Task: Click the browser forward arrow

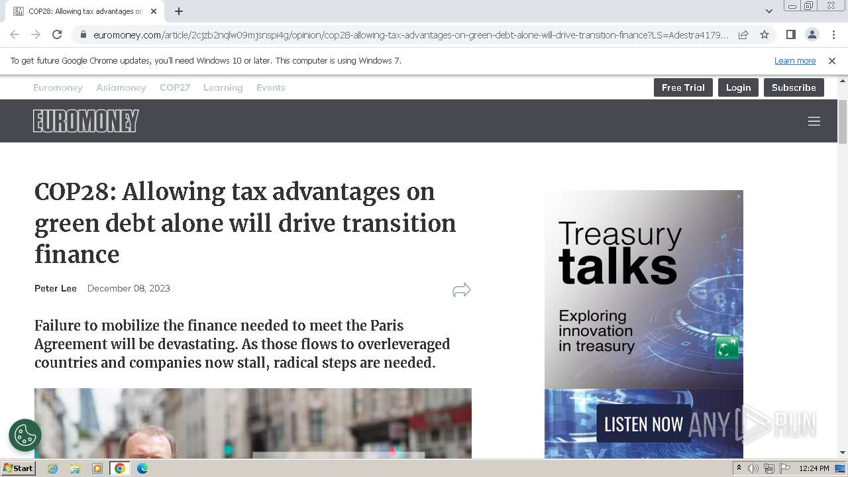Action: [x=36, y=34]
